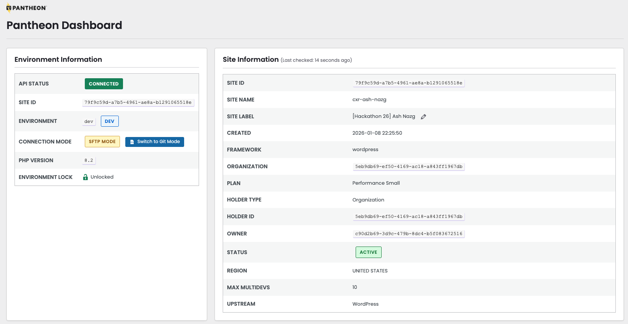The image size is (628, 324).
Task: Click the FRAMEWORK row label
Action: point(244,150)
